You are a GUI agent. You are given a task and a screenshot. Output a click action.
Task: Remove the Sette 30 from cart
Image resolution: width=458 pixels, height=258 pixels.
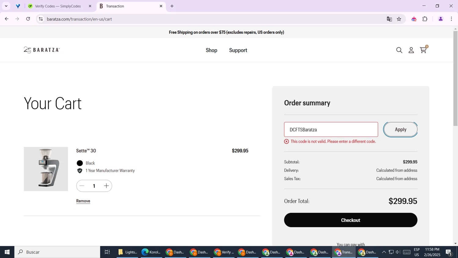[83, 201]
